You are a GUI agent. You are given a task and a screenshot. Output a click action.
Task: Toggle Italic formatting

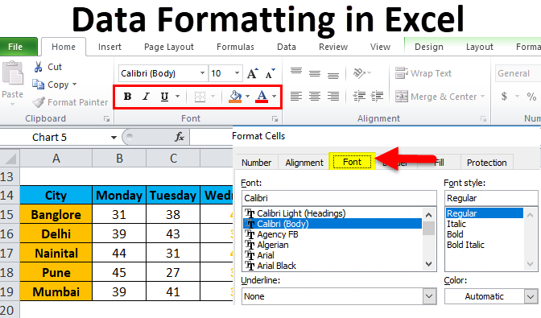tap(146, 97)
